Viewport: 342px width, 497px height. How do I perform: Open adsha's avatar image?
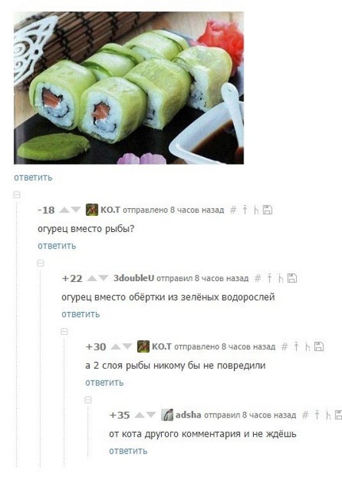tap(167, 415)
